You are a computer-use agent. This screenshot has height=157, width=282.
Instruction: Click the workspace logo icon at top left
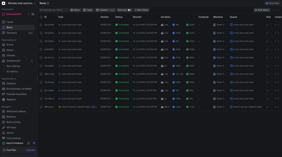4,3
